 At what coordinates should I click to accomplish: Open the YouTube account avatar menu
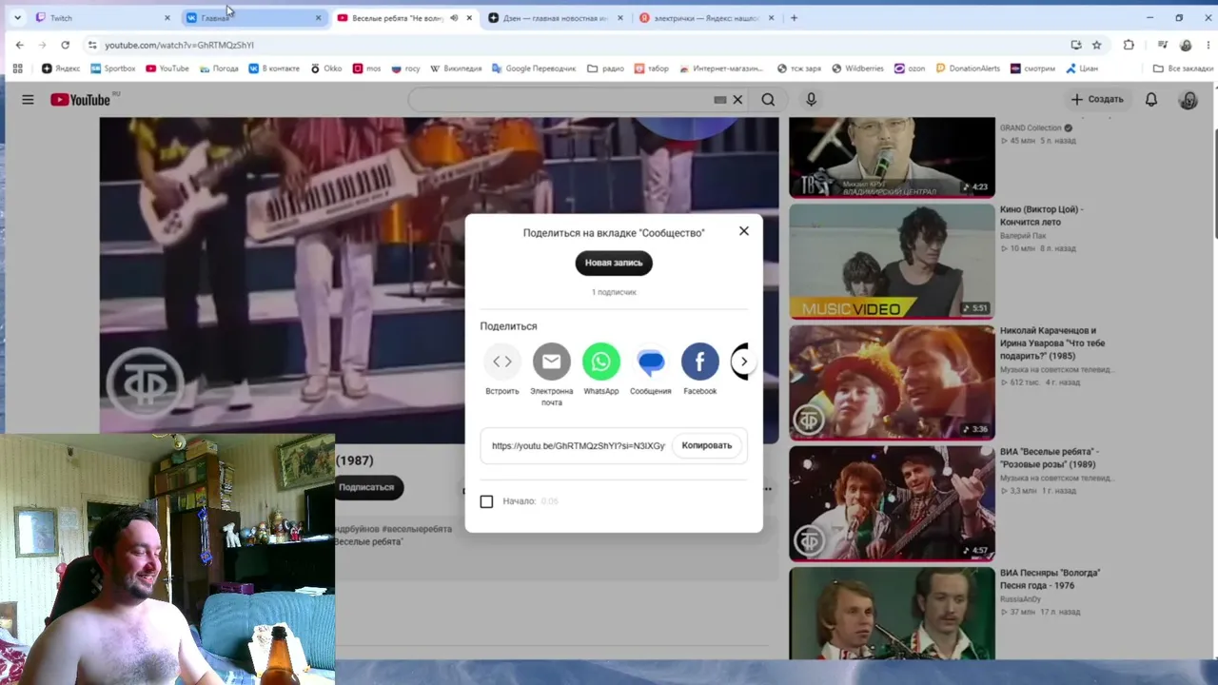(x=1188, y=100)
